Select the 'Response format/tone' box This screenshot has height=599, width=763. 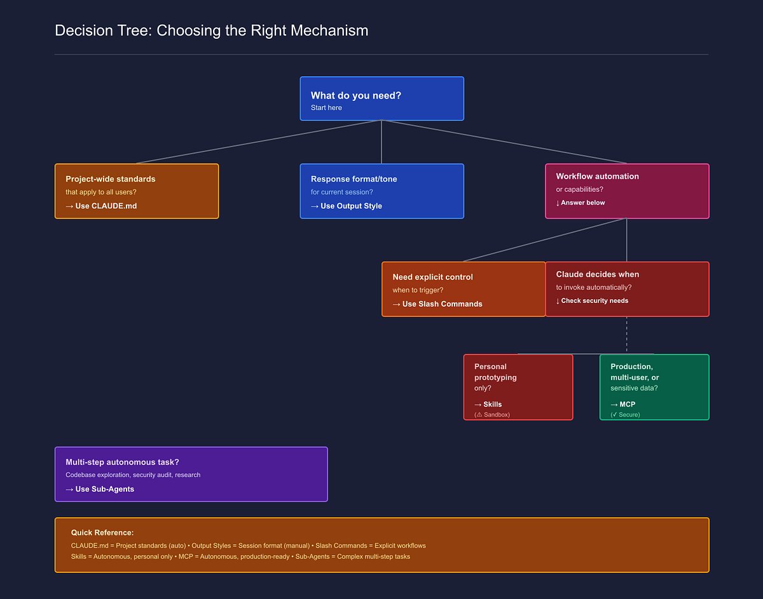(x=381, y=191)
